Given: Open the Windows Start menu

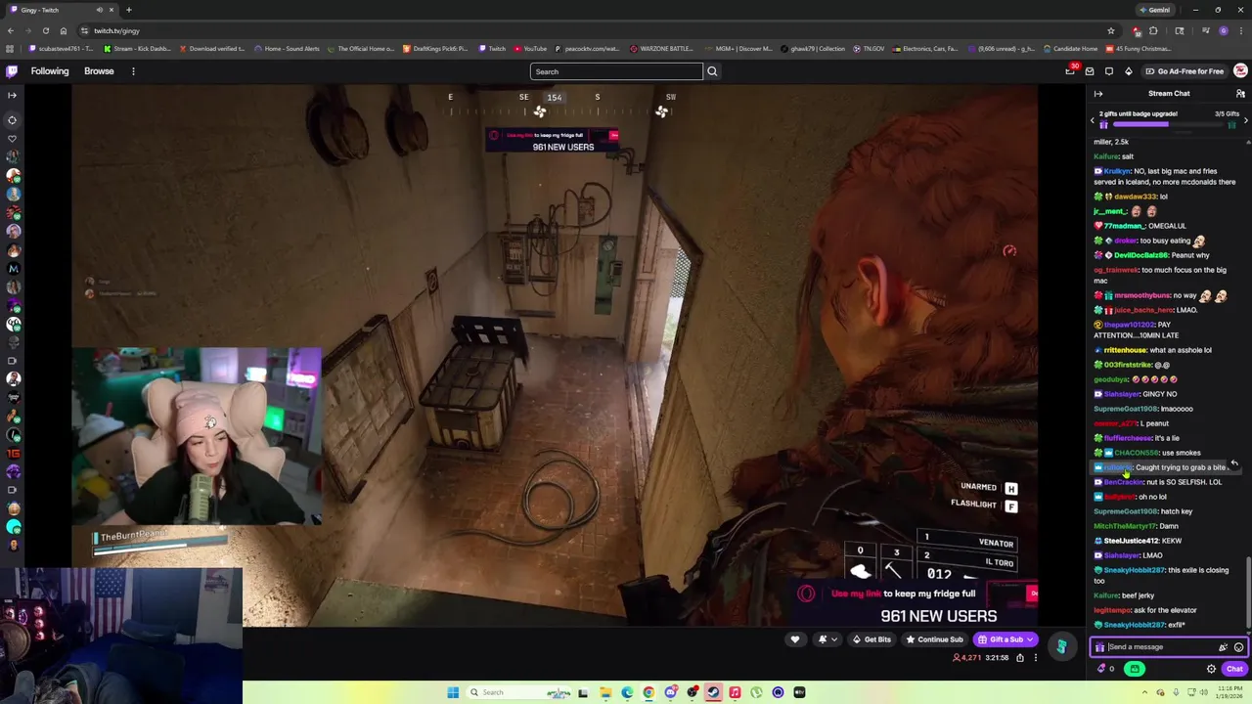Looking at the screenshot, I should [x=453, y=692].
